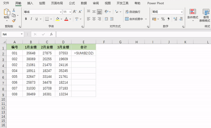
Task: Apply the cell borders icon
Action: point(47,19)
